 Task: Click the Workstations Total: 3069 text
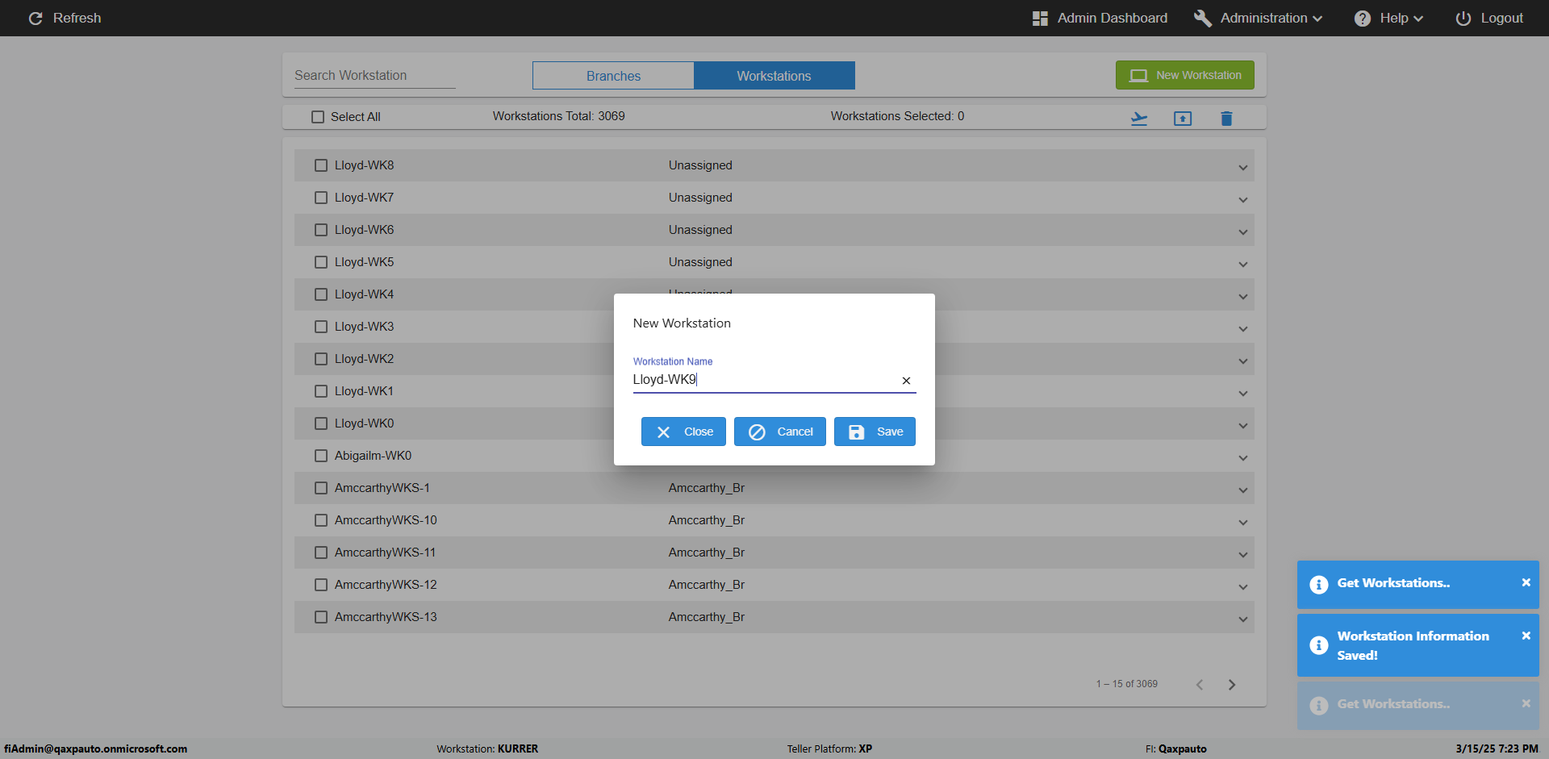click(x=558, y=116)
